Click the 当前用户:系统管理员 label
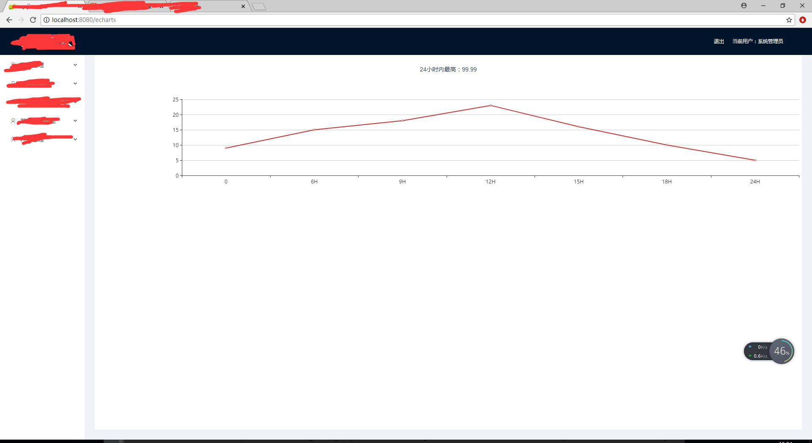 point(758,41)
